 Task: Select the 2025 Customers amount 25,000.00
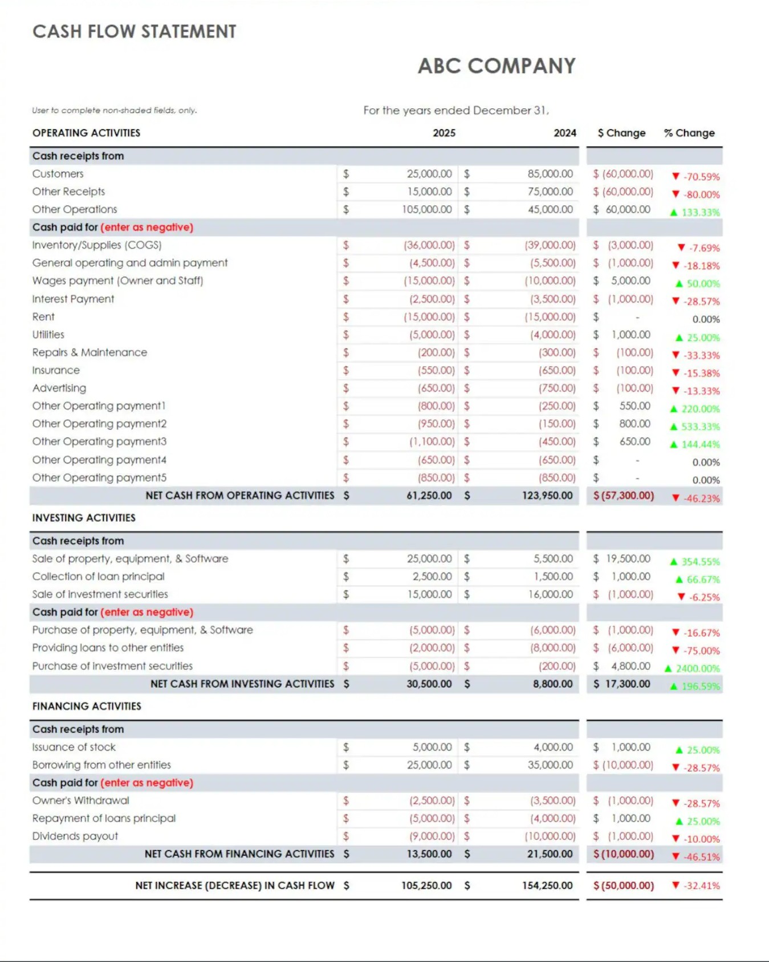click(x=429, y=174)
